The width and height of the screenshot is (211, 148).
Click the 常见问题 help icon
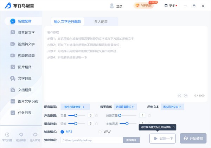[x=7, y=136]
